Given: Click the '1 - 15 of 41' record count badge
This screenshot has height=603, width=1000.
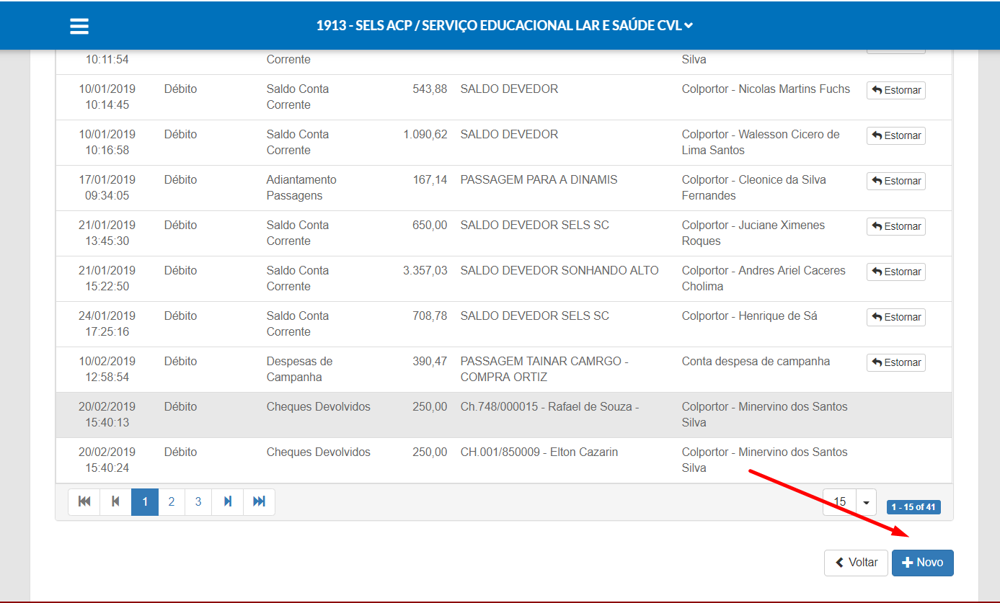Looking at the screenshot, I should [x=913, y=507].
